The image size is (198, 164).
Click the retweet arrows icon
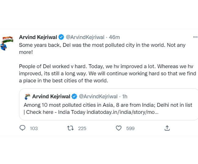coord(70,128)
